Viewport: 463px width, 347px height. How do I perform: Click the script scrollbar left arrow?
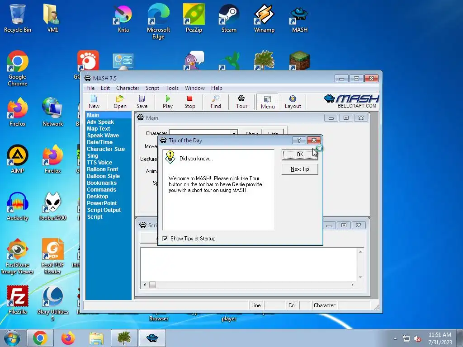tap(144, 285)
